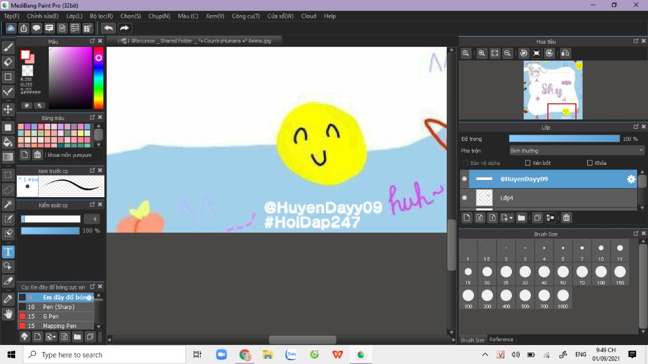Select the Eraser tool
648x364 pixels.
coord(8,62)
